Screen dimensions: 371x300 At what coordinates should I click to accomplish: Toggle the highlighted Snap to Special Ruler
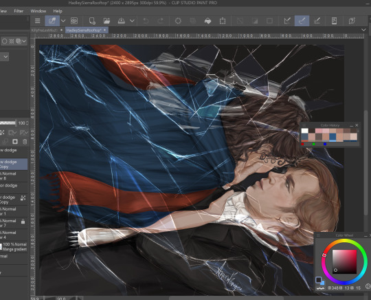coord(302,21)
